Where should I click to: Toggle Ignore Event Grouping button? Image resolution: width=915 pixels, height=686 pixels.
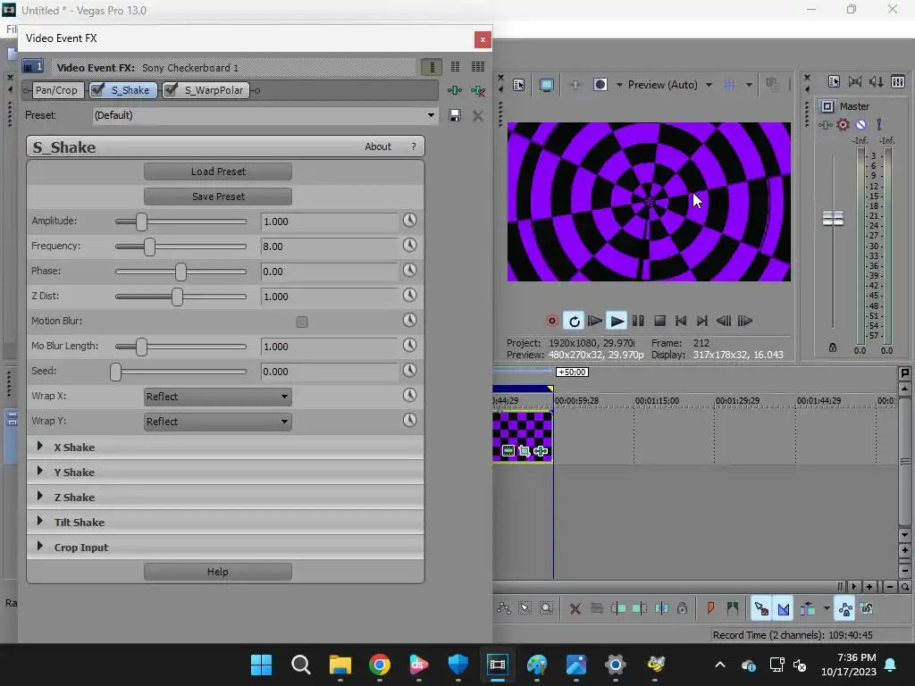coord(867,609)
